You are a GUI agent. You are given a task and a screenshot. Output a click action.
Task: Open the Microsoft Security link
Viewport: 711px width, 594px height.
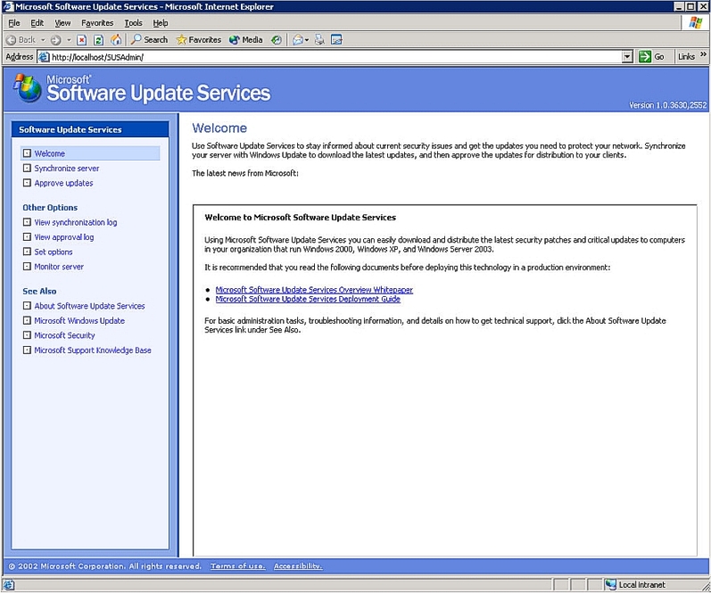(x=64, y=335)
